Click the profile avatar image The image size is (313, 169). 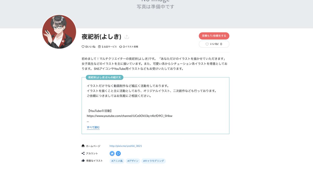59,32
